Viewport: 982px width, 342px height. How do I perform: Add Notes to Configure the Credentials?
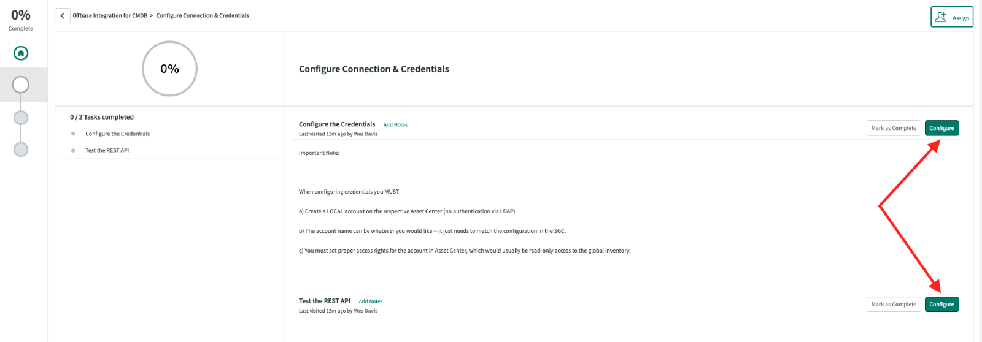tap(395, 124)
